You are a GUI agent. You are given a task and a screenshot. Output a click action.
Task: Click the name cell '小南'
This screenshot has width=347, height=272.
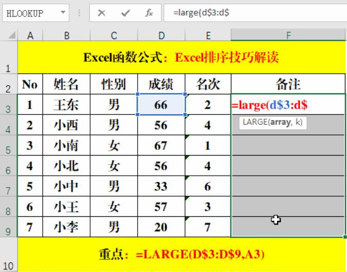67,145
